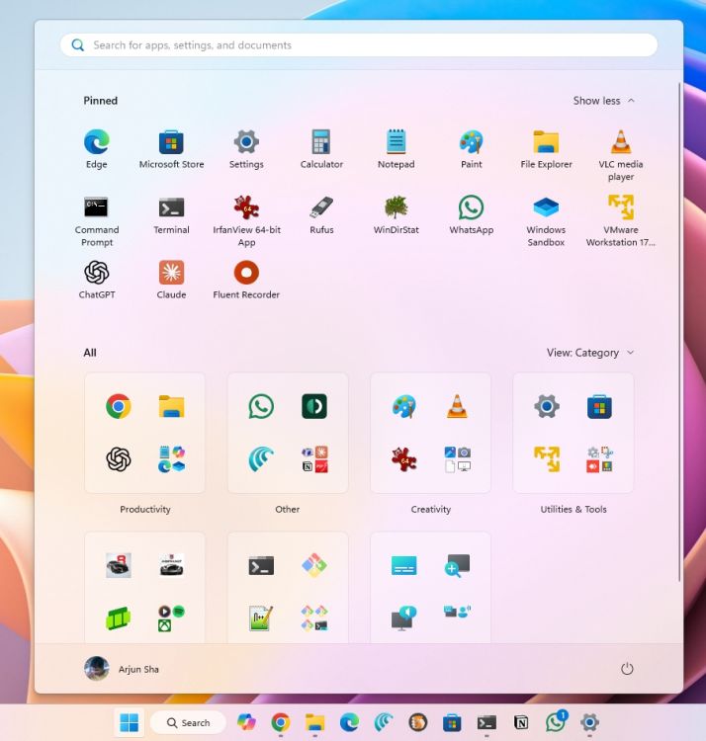Launch pinned Terminal app
706x741 pixels.
pyautogui.click(x=171, y=214)
